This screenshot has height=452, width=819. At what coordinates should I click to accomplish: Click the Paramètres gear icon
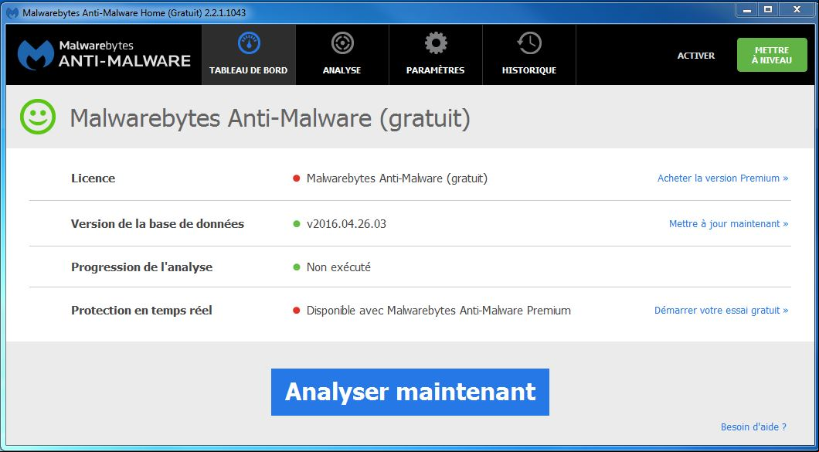click(436, 43)
